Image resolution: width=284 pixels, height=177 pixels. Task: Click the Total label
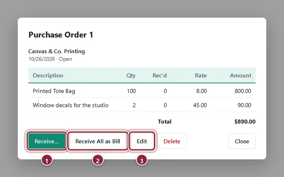(x=165, y=122)
